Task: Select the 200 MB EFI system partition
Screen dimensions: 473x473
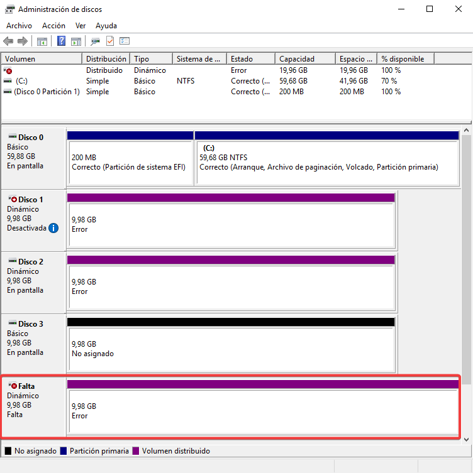Action: (130, 162)
